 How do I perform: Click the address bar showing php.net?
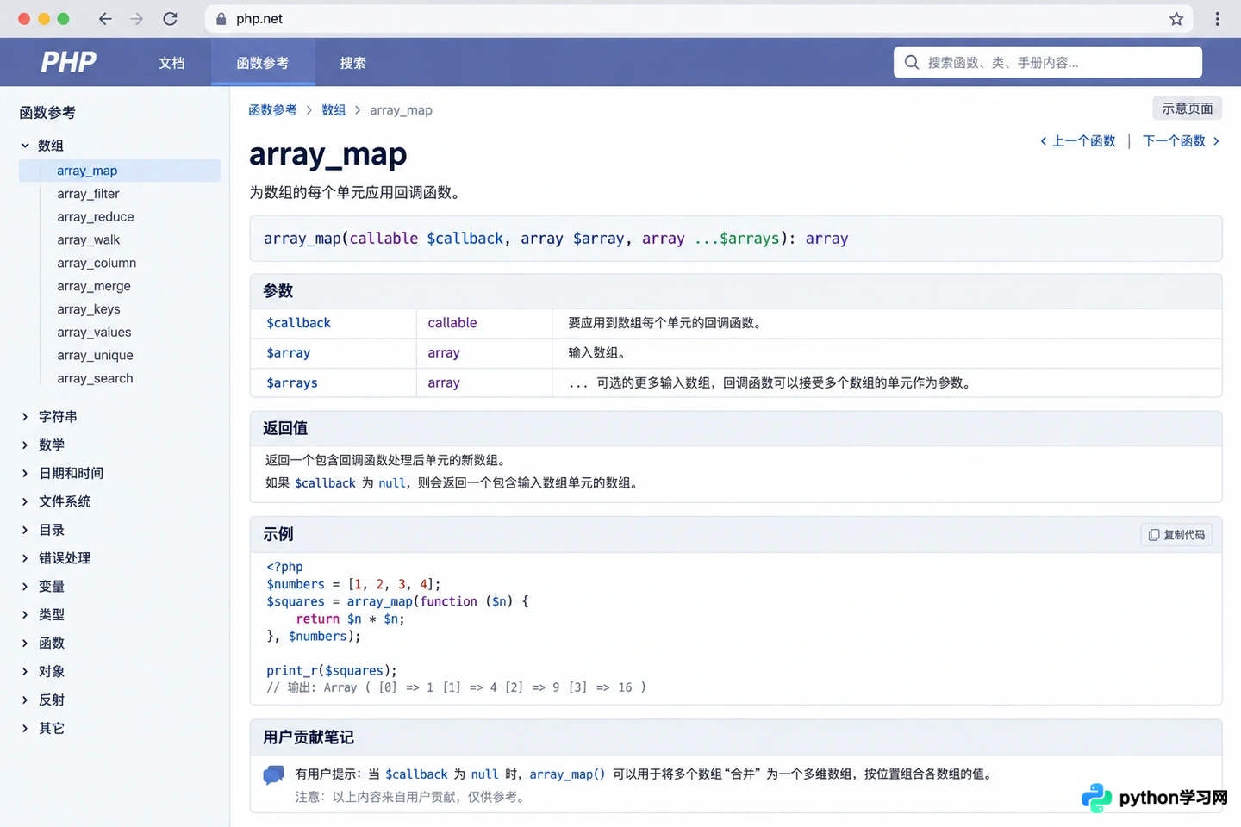698,19
